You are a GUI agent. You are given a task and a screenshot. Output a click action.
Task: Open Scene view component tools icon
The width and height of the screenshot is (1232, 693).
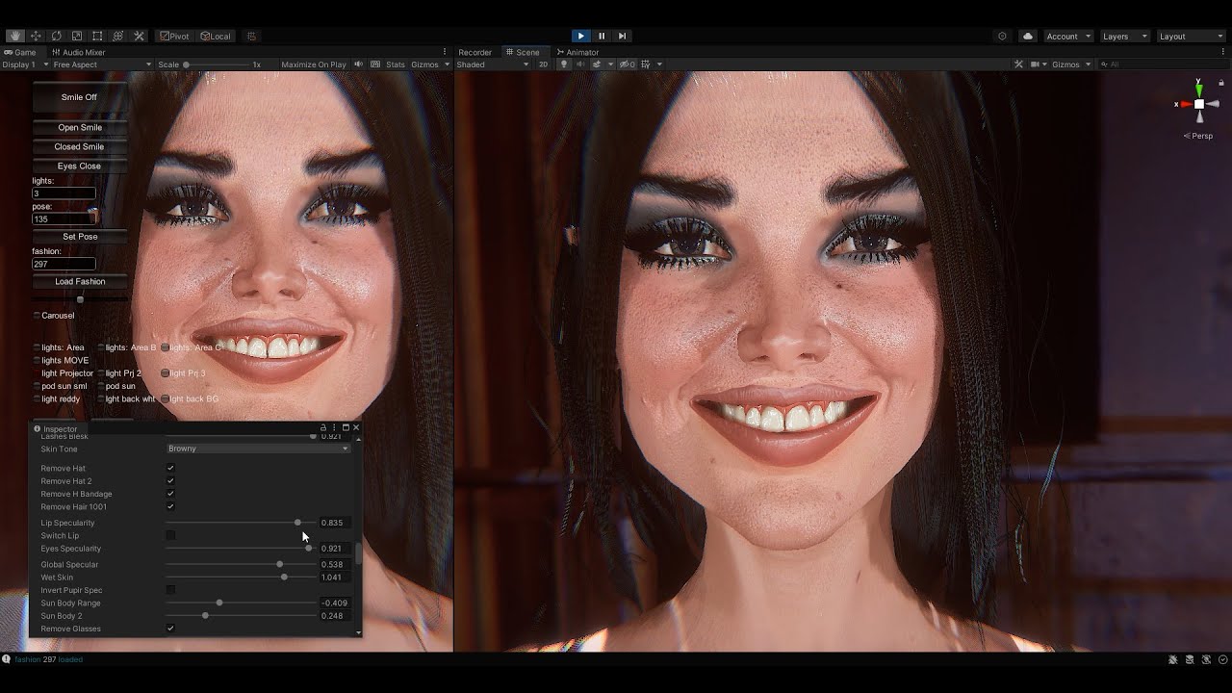click(1018, 64)
